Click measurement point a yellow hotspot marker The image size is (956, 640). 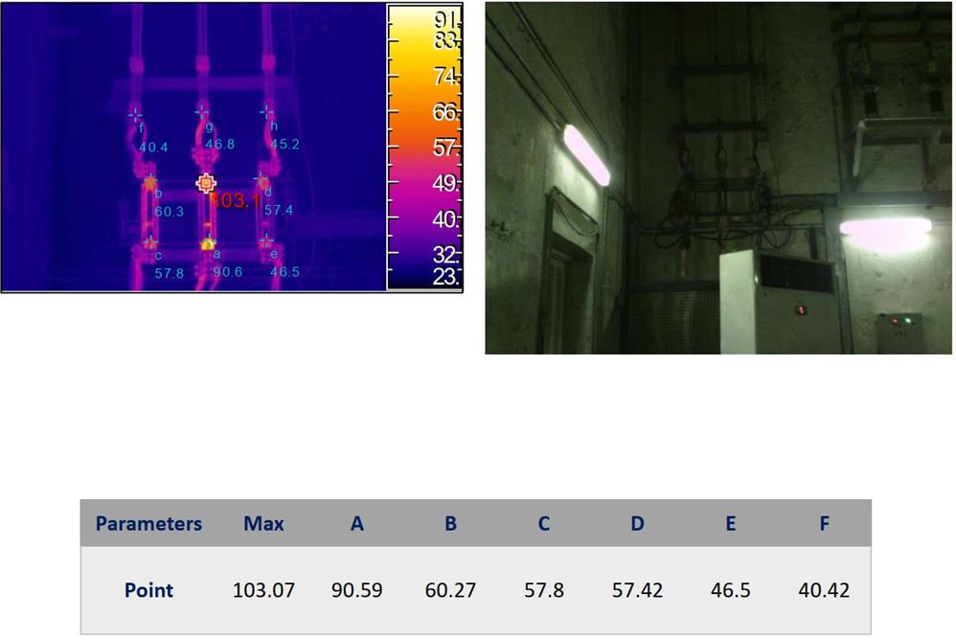208,243
